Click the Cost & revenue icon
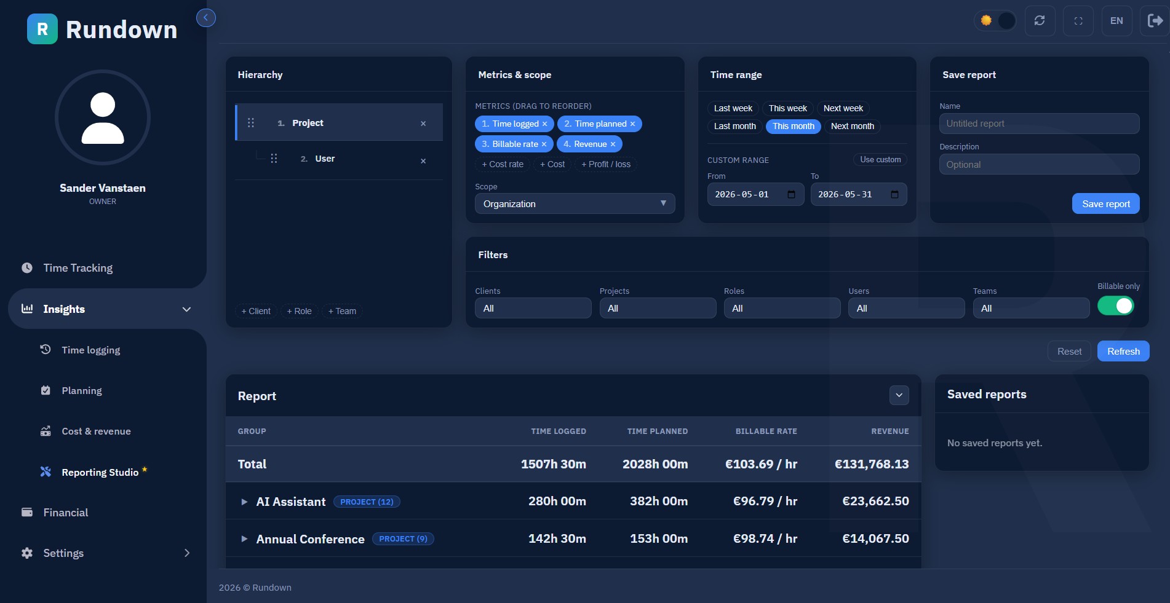The height and width of the screenshot is (603, 1170). click(x=46, y=431)
